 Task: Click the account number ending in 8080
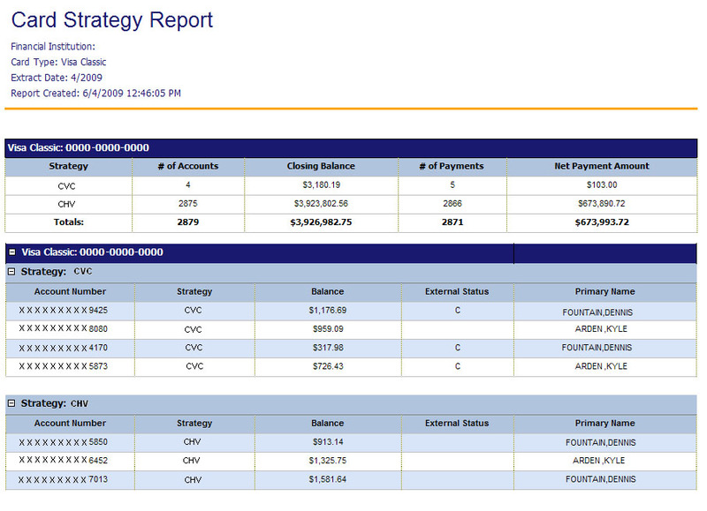(x=64, y=329)
